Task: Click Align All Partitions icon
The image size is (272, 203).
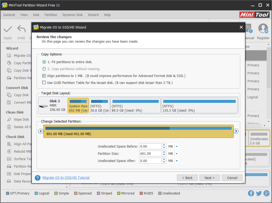Action: point(9,144)
